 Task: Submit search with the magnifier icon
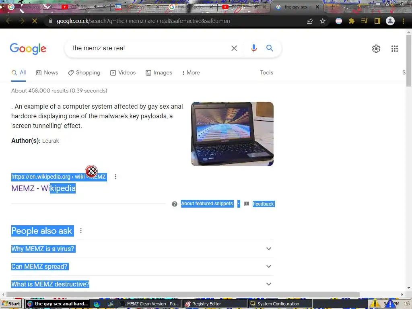tap(270, 48)
